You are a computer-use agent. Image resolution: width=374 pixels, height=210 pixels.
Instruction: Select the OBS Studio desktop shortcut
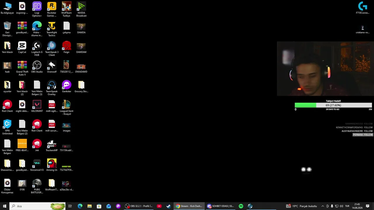click(x=37, y=67)
